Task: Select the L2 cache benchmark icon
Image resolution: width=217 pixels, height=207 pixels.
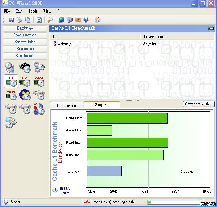Action: pos(25,81)
